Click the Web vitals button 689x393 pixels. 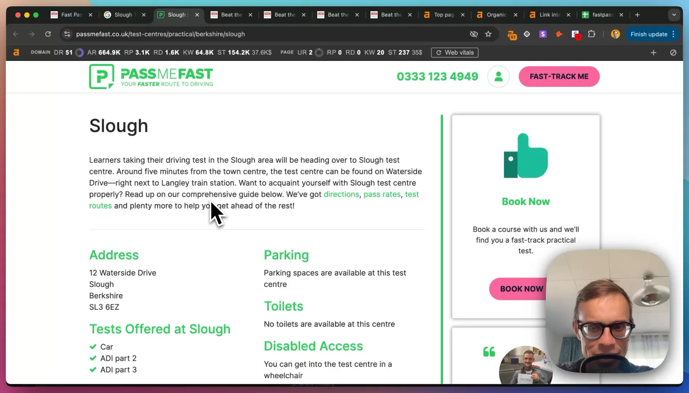coord(455,52)
